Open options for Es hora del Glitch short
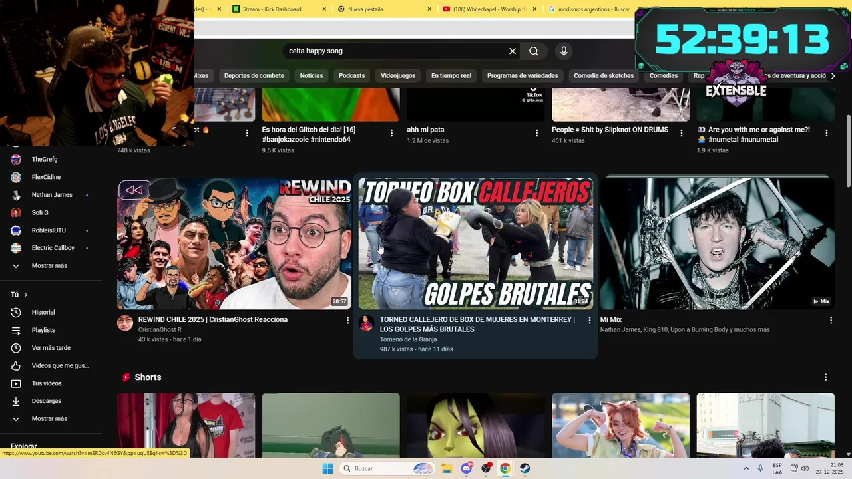This screenshot has width=852, height=479. coord(392,133)
